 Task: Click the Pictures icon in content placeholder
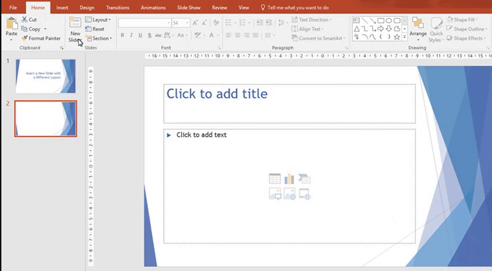[x=275, y=194]
